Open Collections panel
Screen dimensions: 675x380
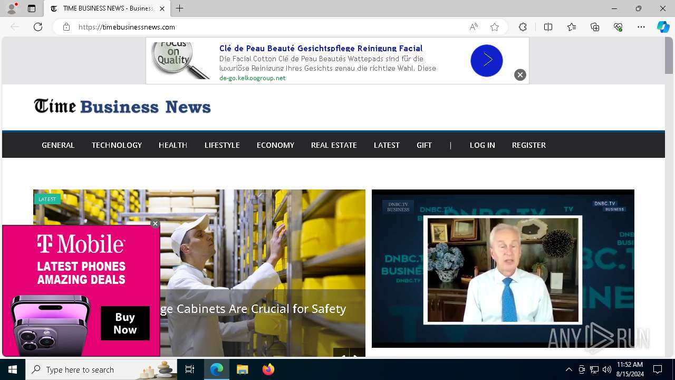point(595,27)
